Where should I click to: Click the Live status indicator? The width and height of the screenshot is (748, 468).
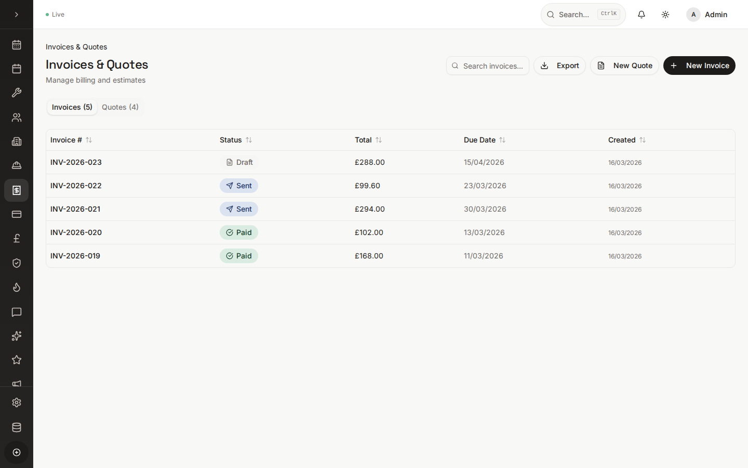pyautogui.click(x=55, y=14)
